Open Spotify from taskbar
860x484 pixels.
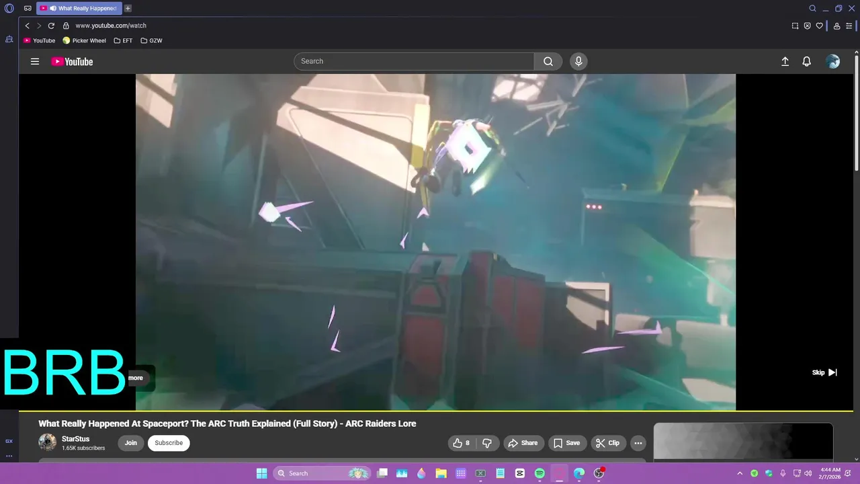point(540,473)
